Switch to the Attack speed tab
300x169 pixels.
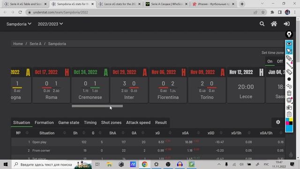(x=138, y=123)
